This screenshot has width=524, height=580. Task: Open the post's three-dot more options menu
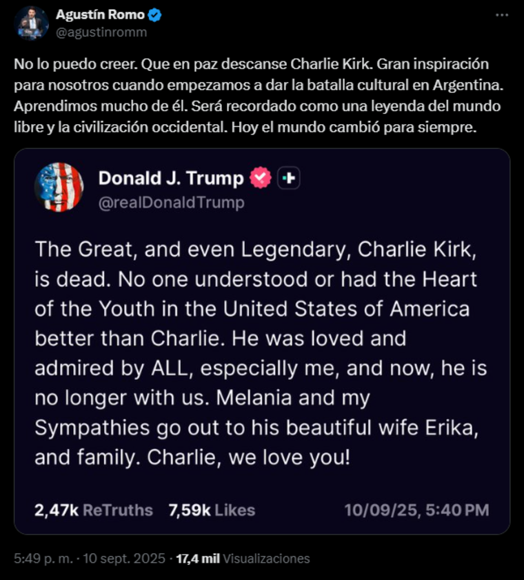(x=503, y=15)
